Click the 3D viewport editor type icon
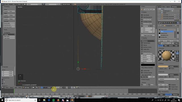The image size is (182, 102). pos(3,88)
